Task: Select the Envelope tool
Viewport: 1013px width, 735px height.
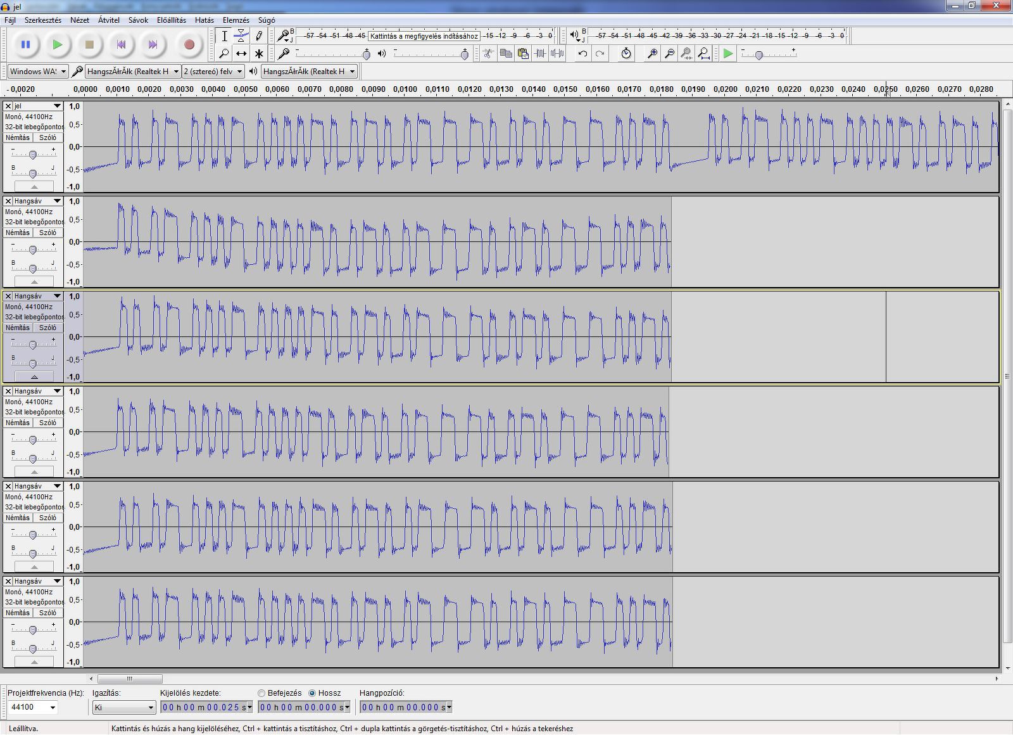Action: point(241,35)
